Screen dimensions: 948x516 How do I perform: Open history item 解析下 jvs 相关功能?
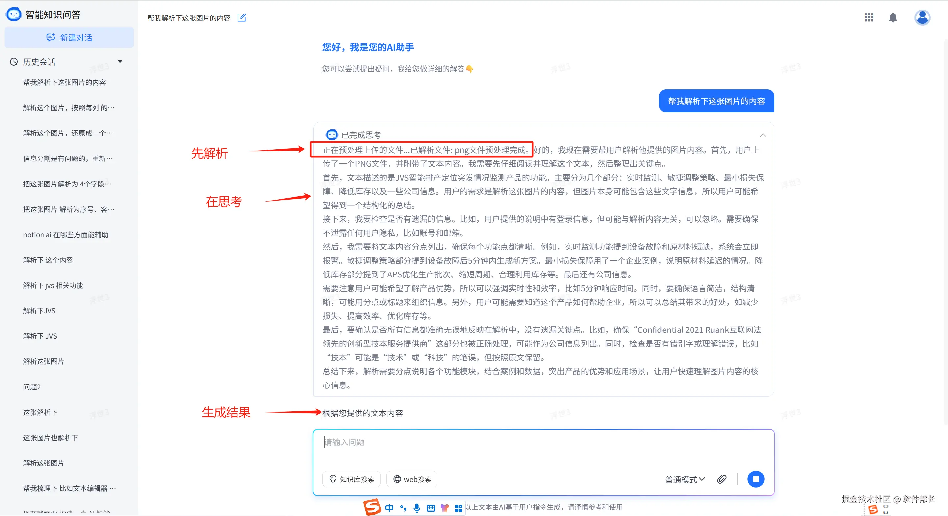coord(53,285)
